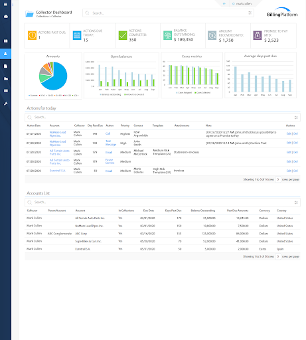Open filter options in Accounts List search
The image size is (306, 340).
pyautogui.click(x=296, y=203)
